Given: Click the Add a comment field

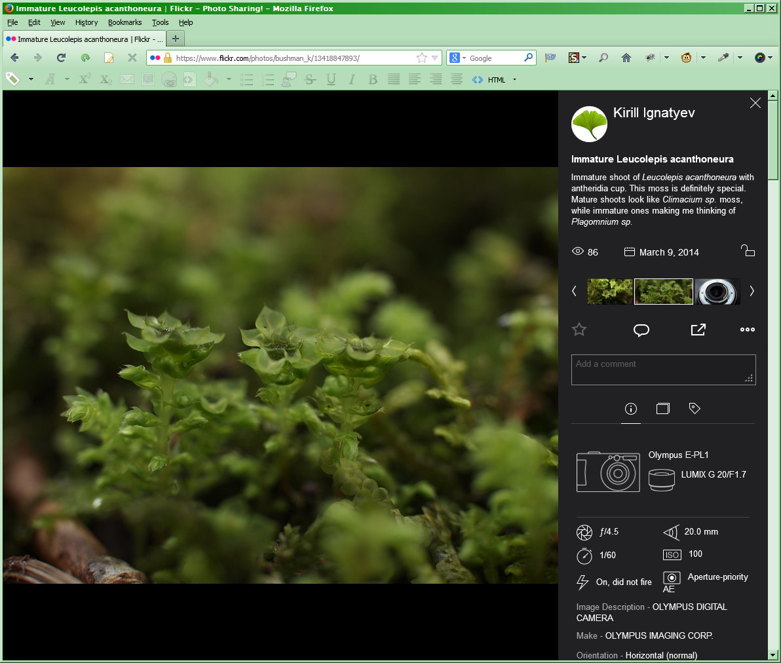Looking at the screenshot, I should (664, 369).
